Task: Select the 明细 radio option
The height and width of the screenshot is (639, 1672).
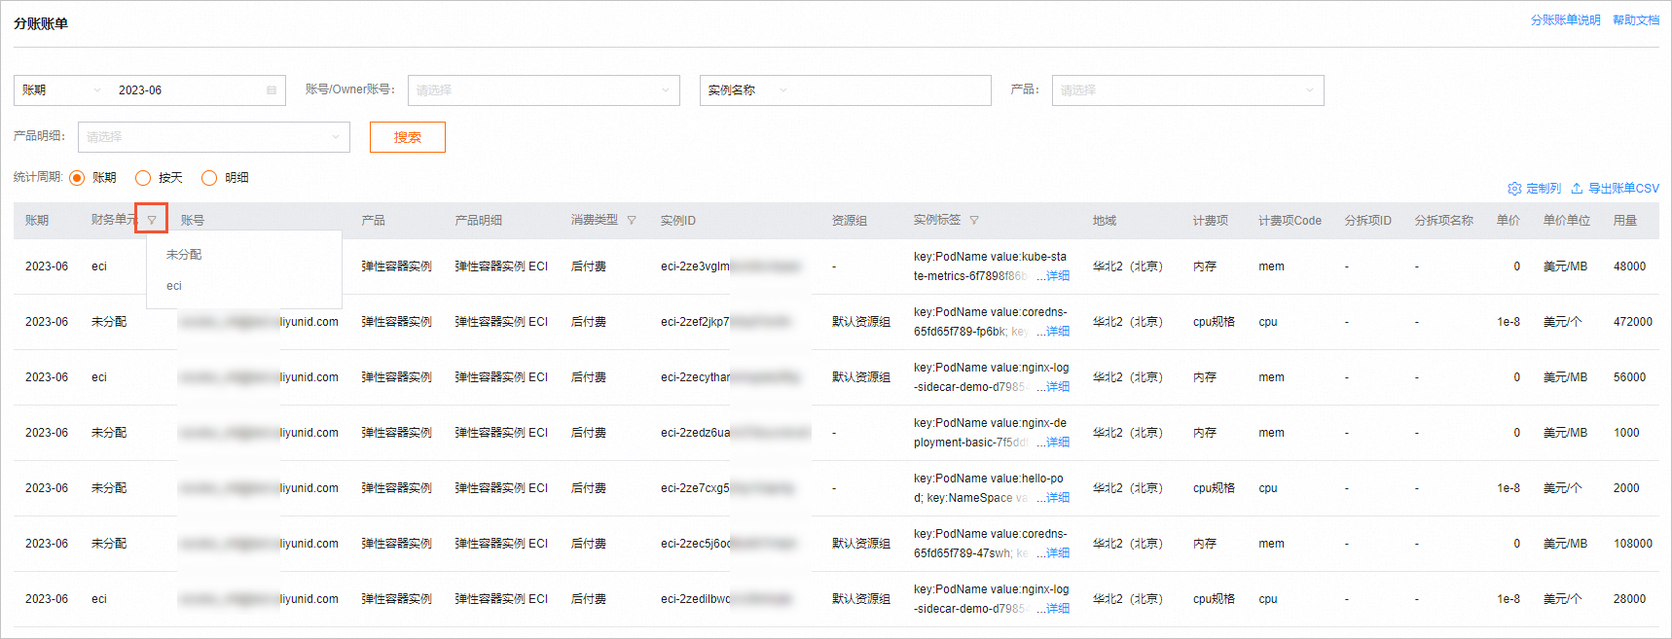Action: [209, 178]
